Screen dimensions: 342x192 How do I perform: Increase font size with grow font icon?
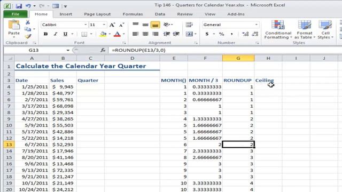pyautogui.click(x=112, y=25)
